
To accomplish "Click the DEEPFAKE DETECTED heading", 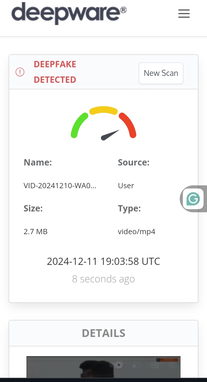I will click(55, 72).
